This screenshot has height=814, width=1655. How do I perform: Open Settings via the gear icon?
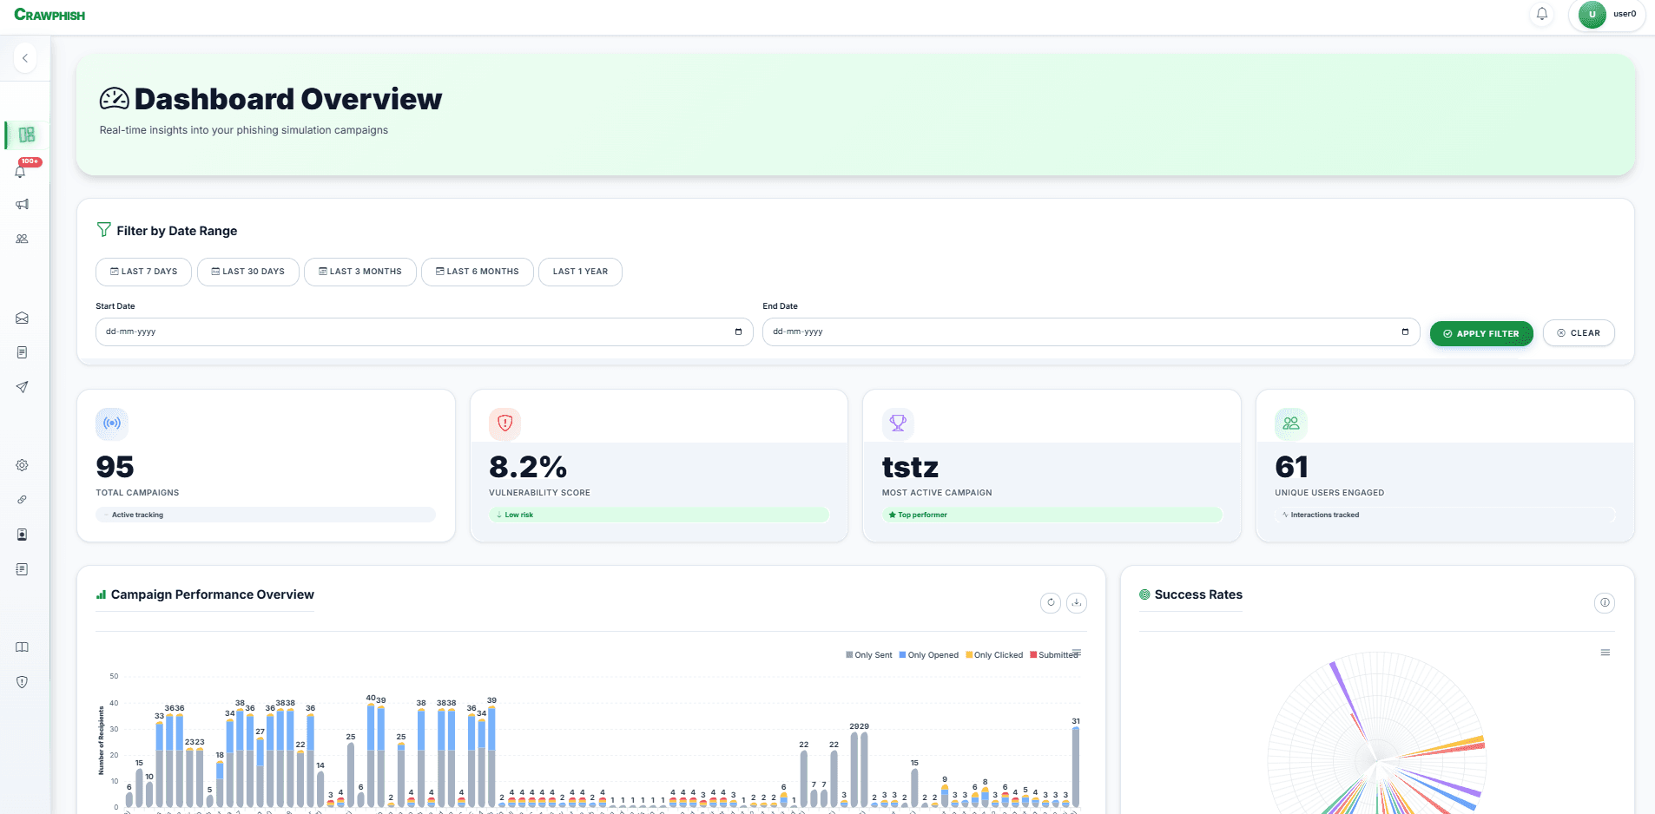(21, 465)
